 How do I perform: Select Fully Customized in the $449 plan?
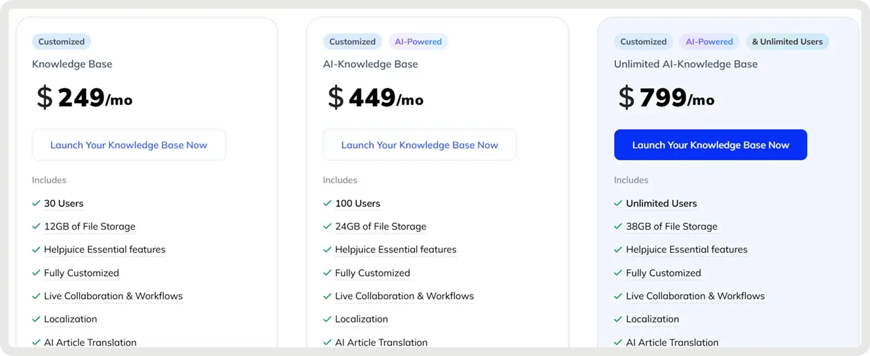click(372, 273)
